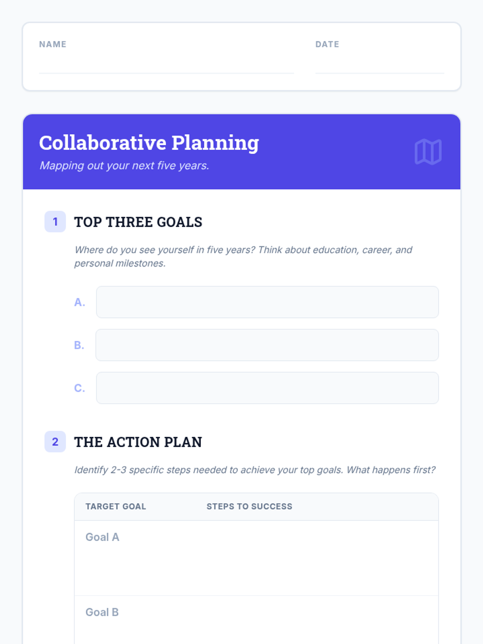
Task: Click goal C text field
Action: 267,388
